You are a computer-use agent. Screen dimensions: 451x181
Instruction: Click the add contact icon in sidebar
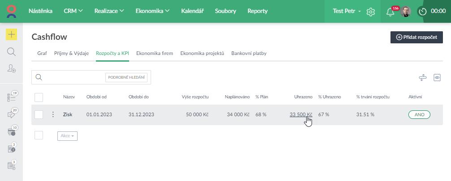point(12,68)
